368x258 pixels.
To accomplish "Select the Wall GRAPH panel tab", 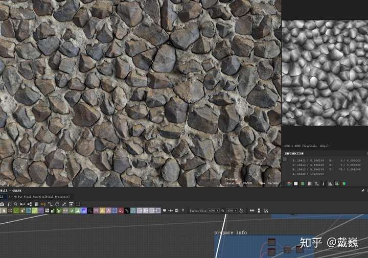I will 10,190.
